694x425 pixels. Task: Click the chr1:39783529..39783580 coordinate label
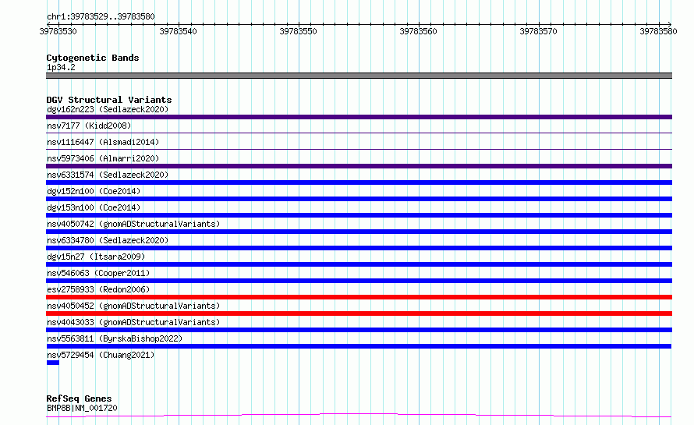pyautogui.click(x=101, y=16)
